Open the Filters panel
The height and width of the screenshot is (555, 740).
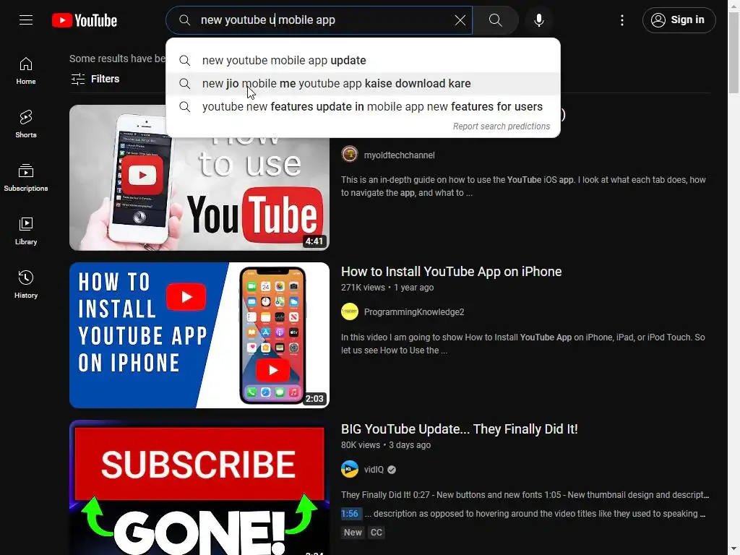pyautogui.click(x=95, y=79)
